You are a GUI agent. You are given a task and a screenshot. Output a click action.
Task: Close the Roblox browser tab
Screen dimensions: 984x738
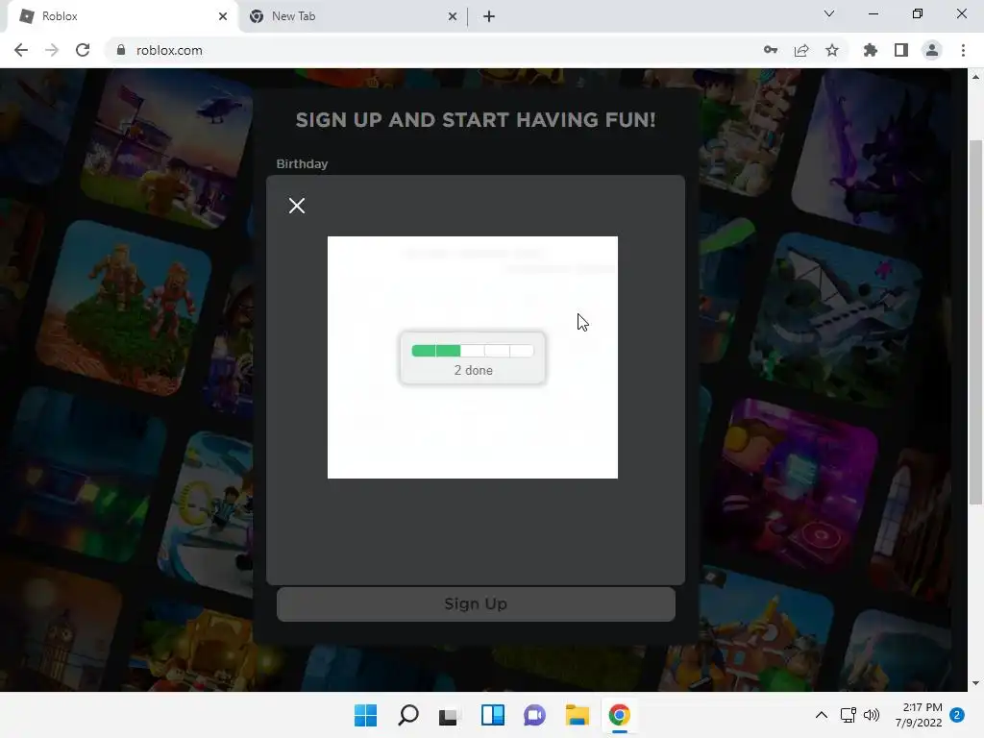(223, 16)
